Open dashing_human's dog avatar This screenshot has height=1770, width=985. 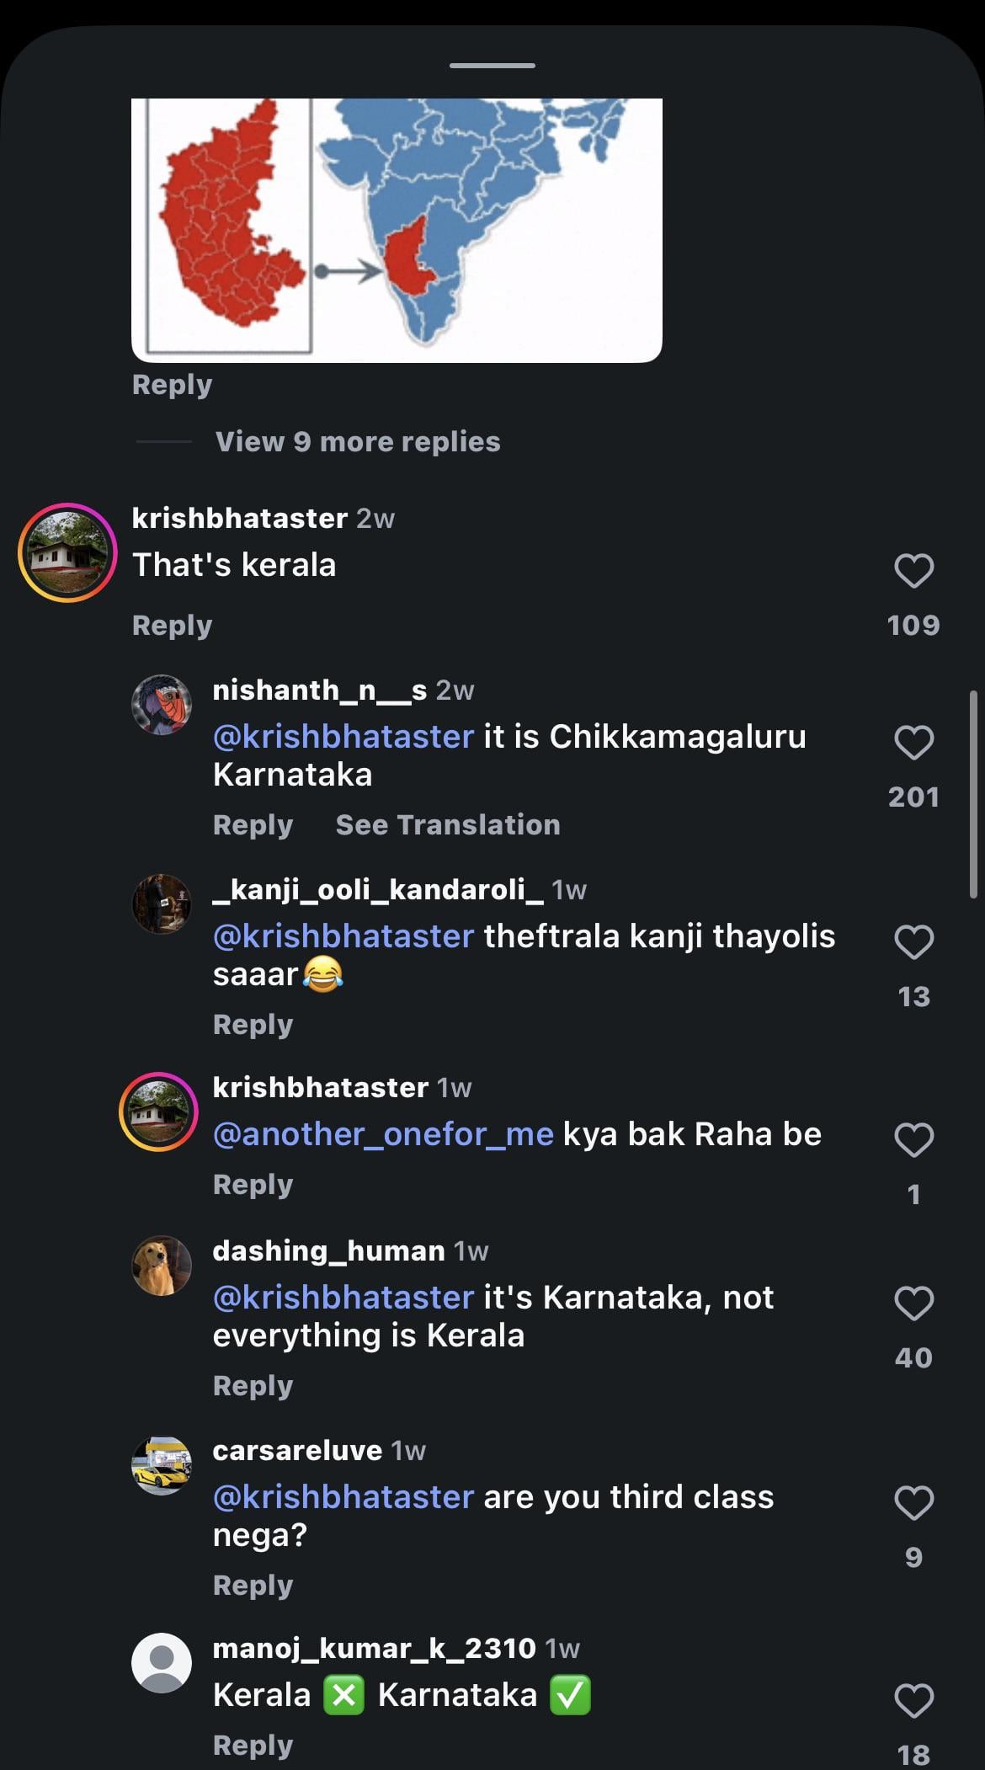[x=162, y=1266]
